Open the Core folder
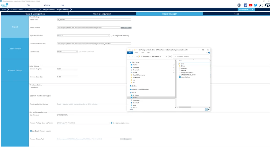Image resolution: width=270 pixels, height=147 pixels. (182, 64)
